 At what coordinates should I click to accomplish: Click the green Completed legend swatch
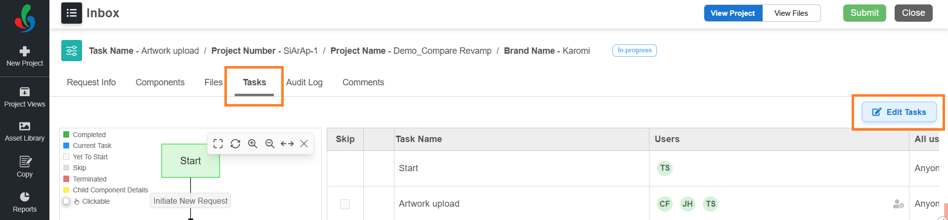[66, 135]
